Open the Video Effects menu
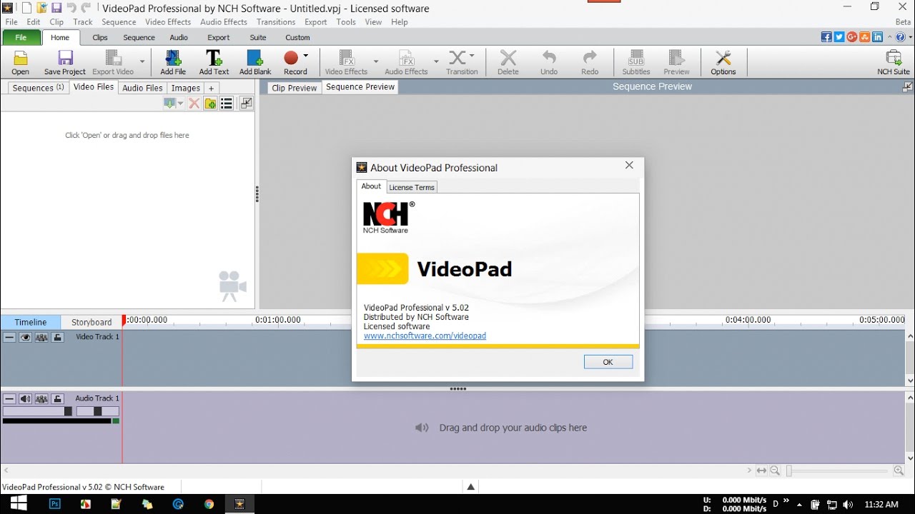The image size is (915, 514). point(168,21)
